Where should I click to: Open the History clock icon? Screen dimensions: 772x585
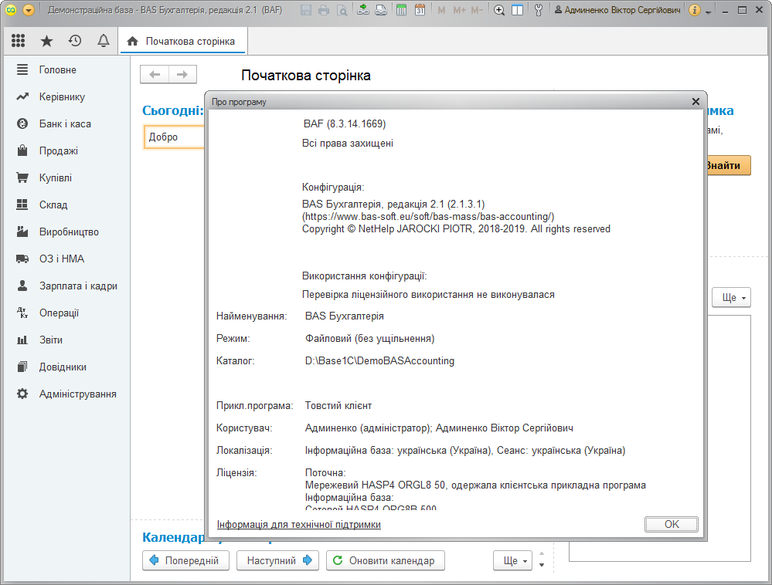tap(75, 41)
